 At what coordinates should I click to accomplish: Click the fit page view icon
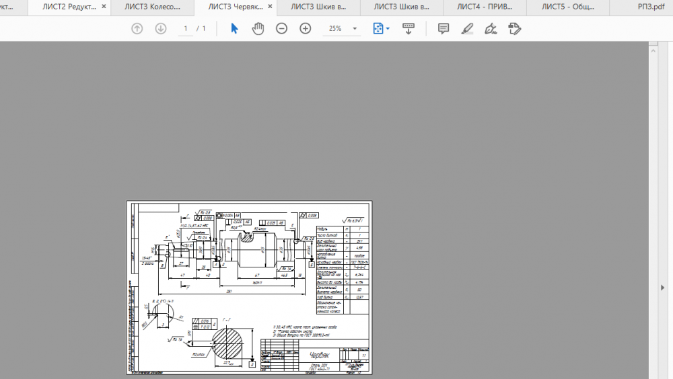click(x=378, y=29)
